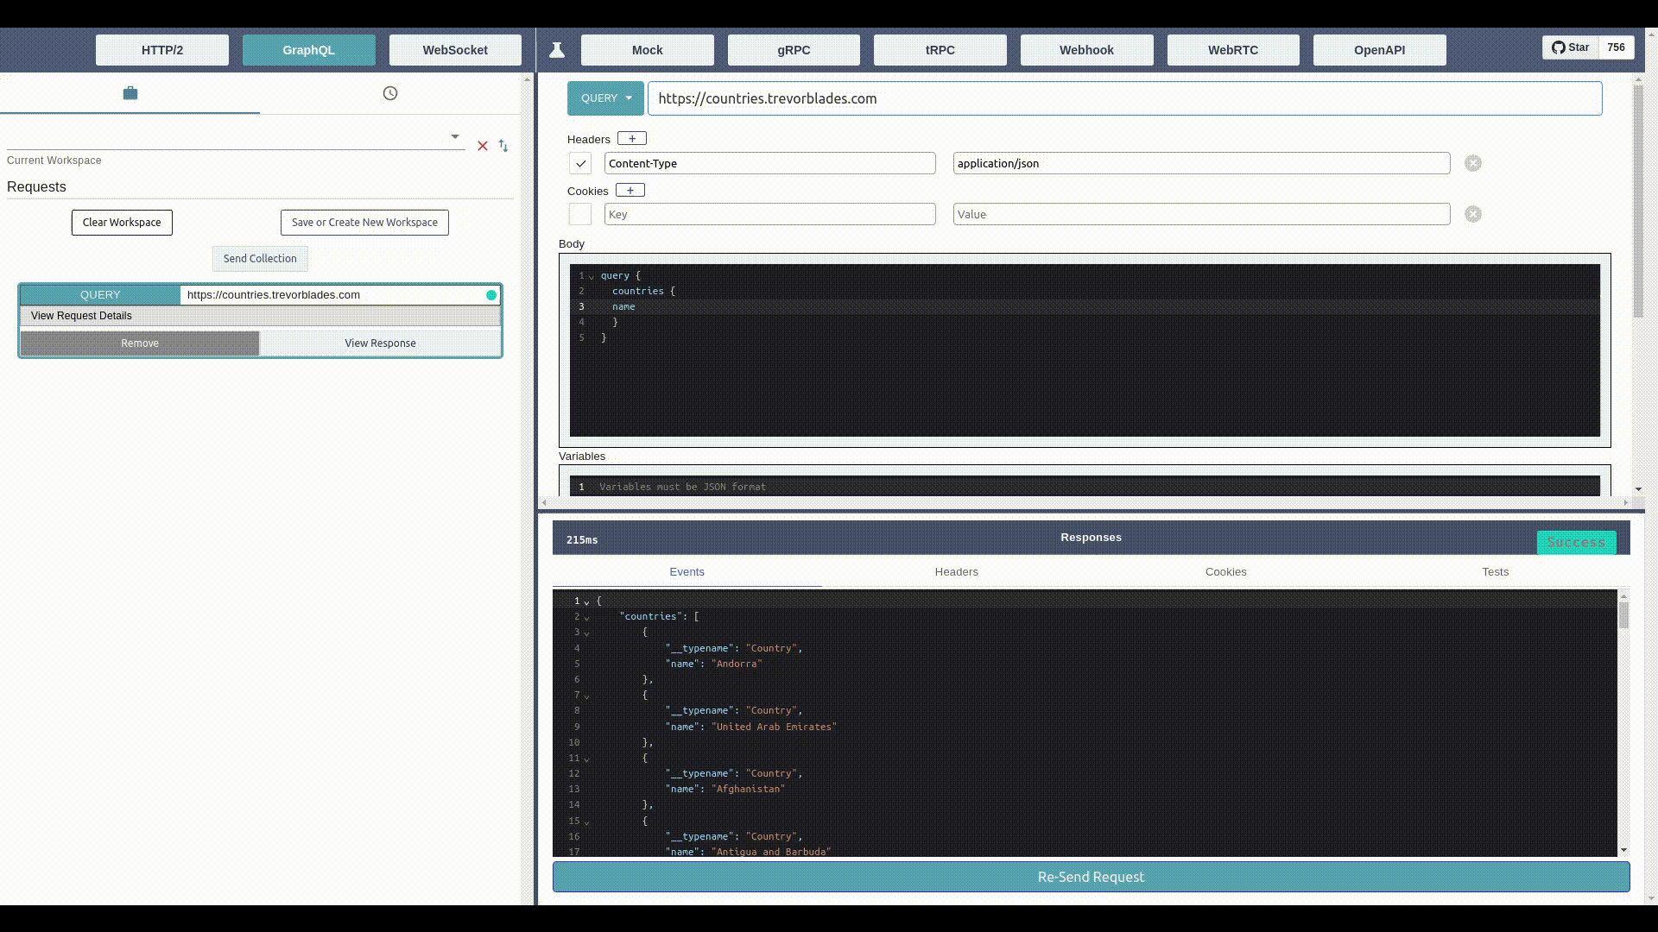Image resolution: width=1658 pixels, height=932 pixels.
Task: Delete the empty cookie row
Action: pos(1472,214)
